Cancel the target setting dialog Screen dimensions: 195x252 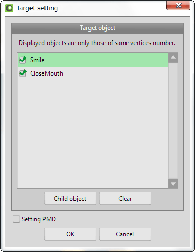pos(125,234)
